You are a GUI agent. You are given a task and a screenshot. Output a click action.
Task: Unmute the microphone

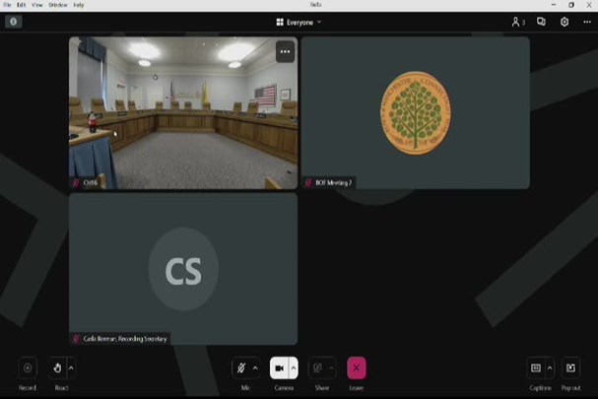(241, 368)
